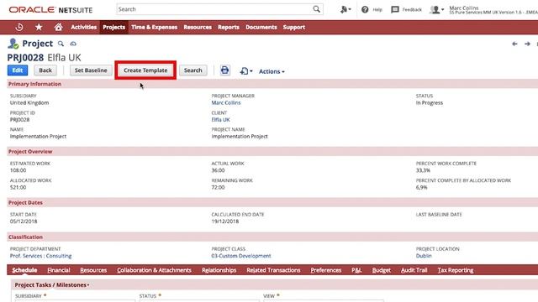
Task: Click the Search button in toolbar
Action: pyautogui.click(x=193, y=70)
